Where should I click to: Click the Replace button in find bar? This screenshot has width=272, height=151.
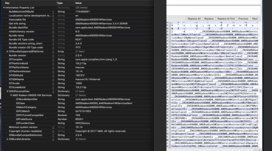(x=209, y=19)
